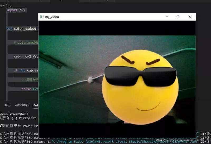
Task: Switch to the 调试控制台 debug console tab
Action: click(22, 105)
